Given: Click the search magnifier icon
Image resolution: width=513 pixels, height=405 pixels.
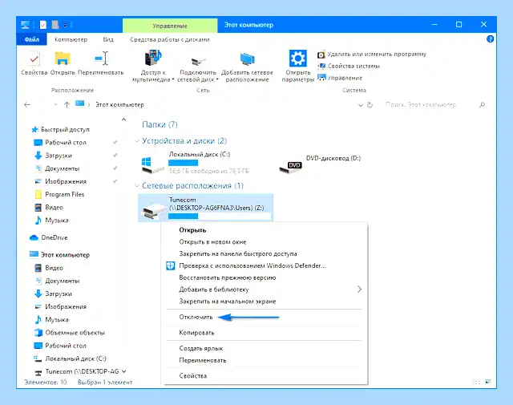Looking at the screenshot, I should [x=482, y=105].
